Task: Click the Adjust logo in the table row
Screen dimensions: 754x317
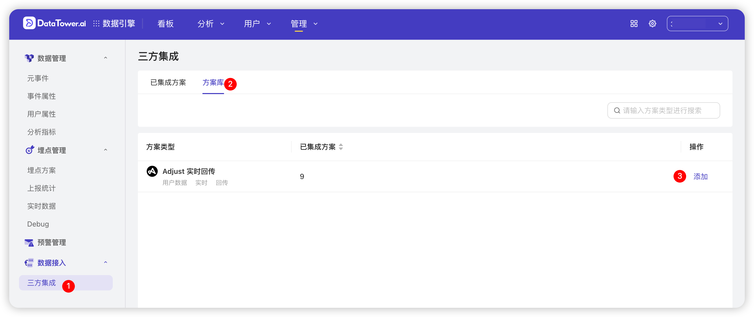Action: click(x=152, y=171)
